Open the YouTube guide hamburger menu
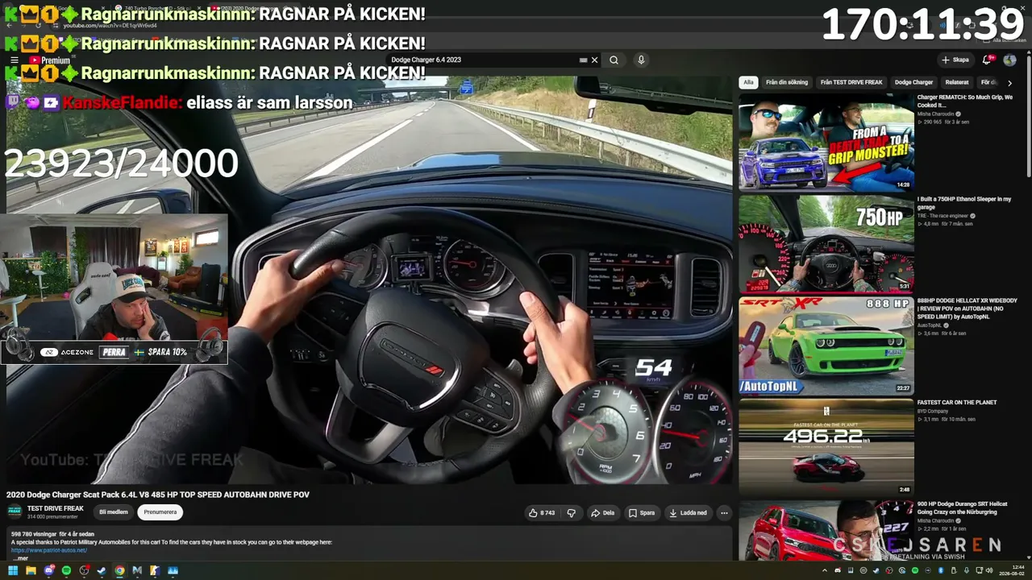This screenshot has height=580, width=1032. 14,60
